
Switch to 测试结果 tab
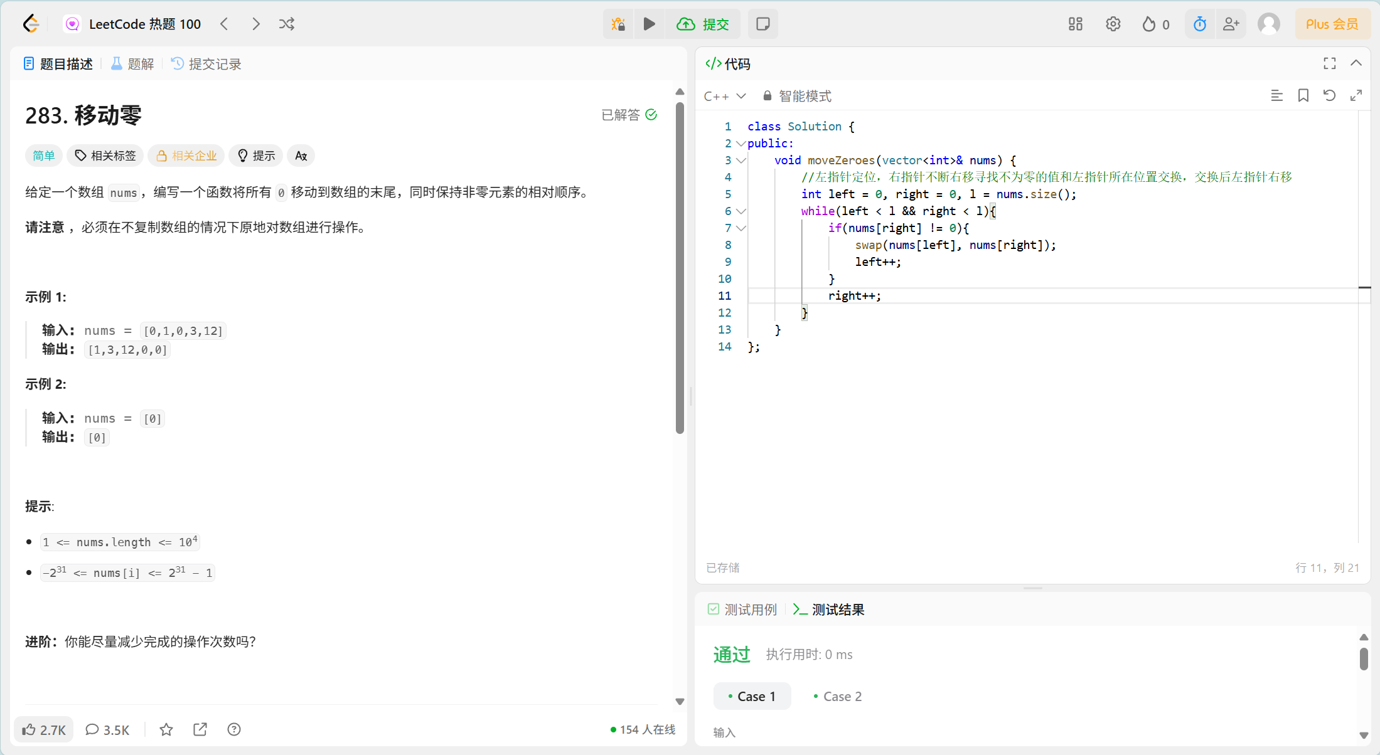pyautogui.click(x=829, y=610)
